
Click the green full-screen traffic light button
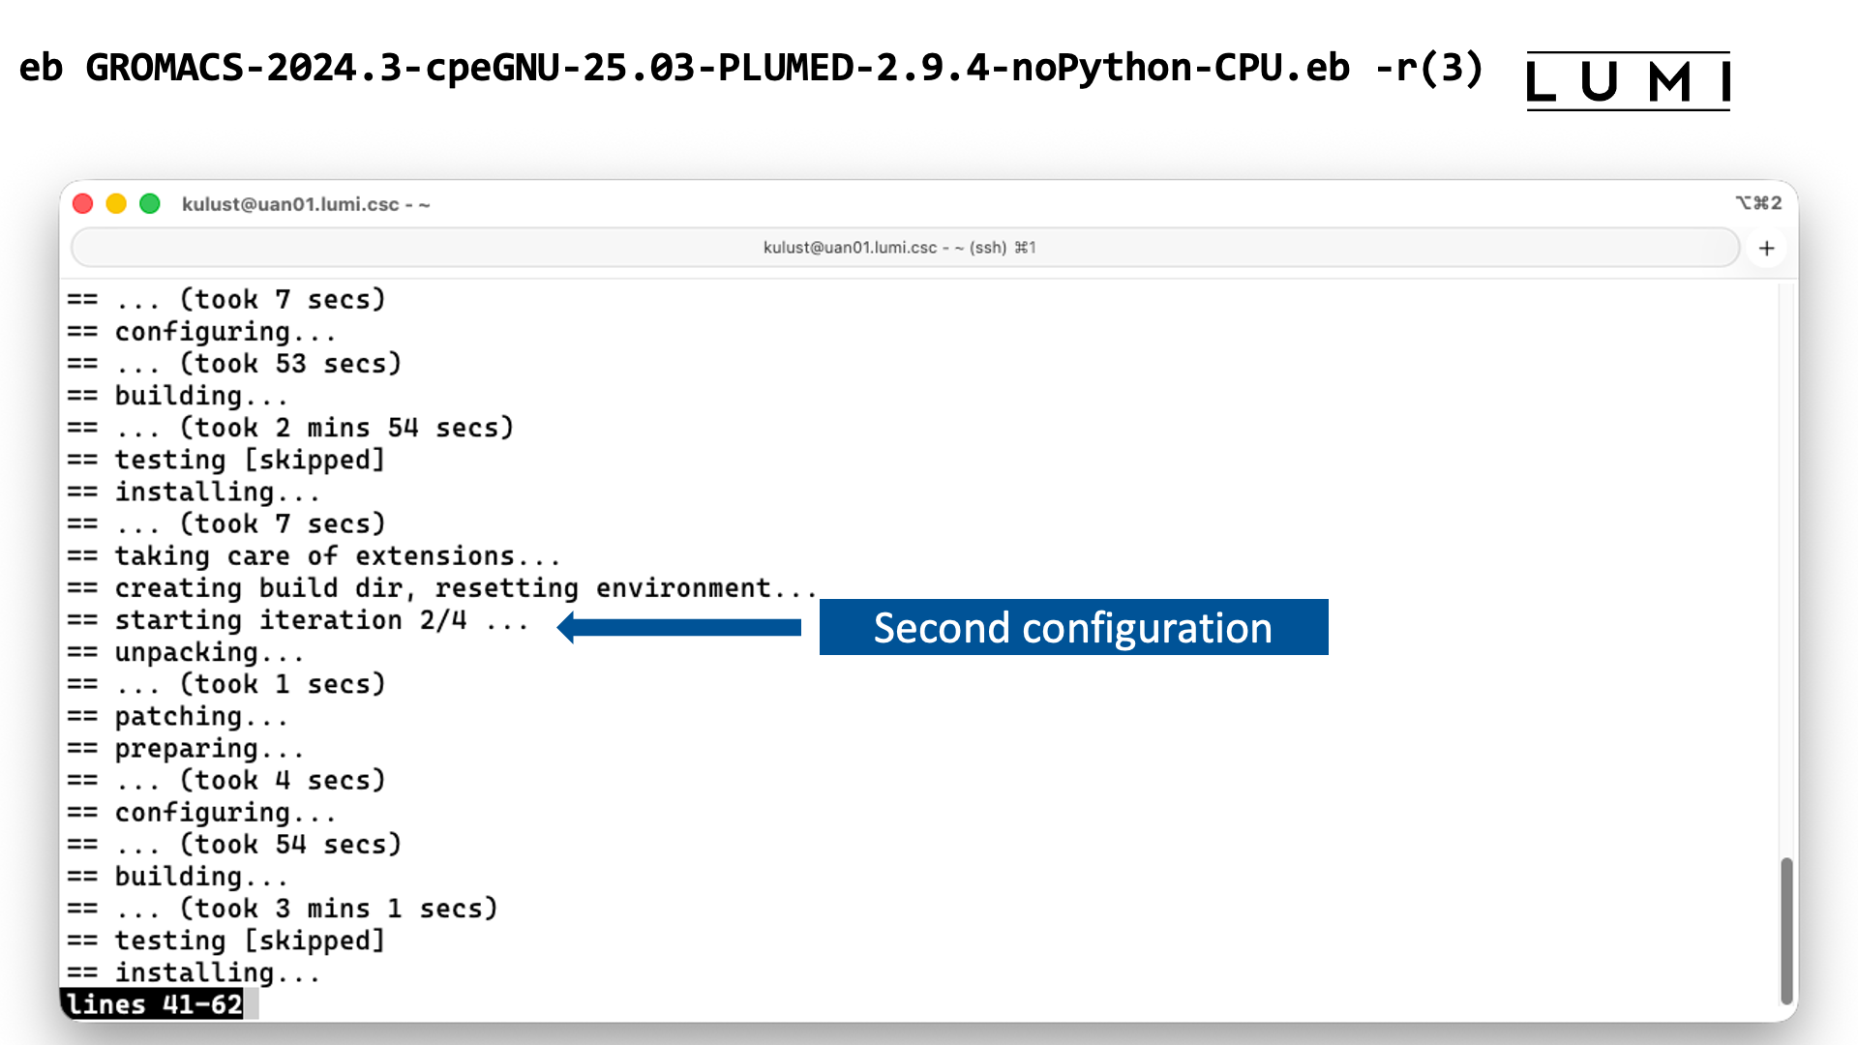pos(150,203)
